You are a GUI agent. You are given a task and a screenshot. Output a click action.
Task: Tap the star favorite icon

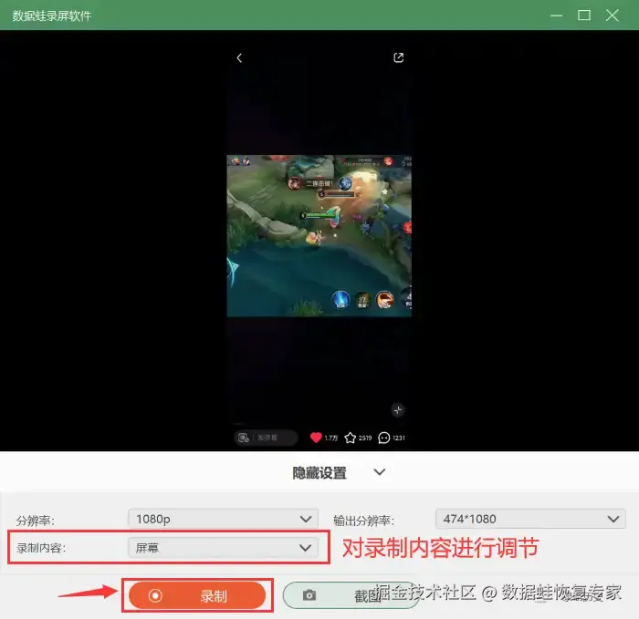(350, 438)
